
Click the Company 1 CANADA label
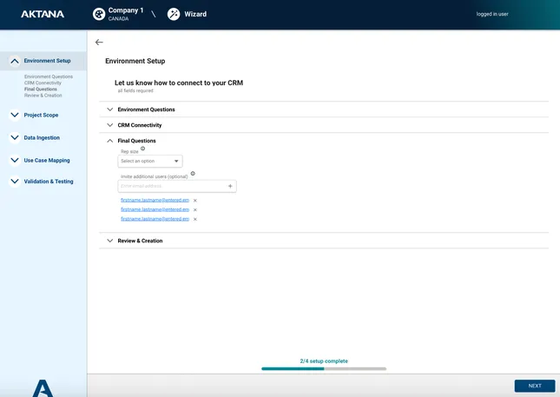point(126,14)
